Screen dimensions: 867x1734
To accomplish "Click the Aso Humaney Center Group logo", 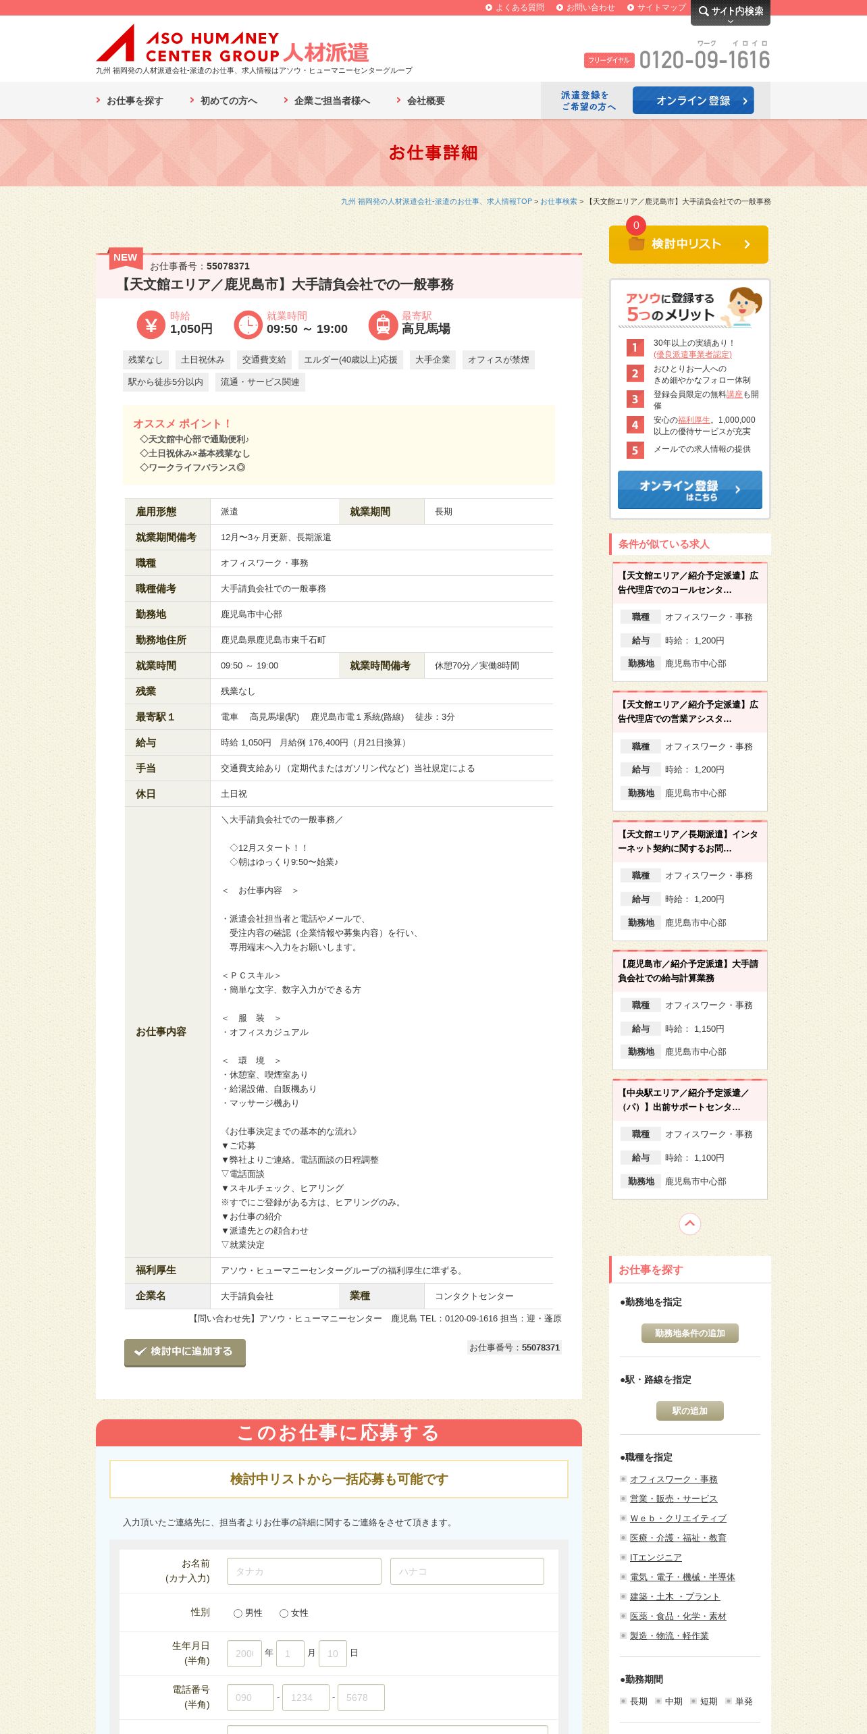I will pos(233,44).
